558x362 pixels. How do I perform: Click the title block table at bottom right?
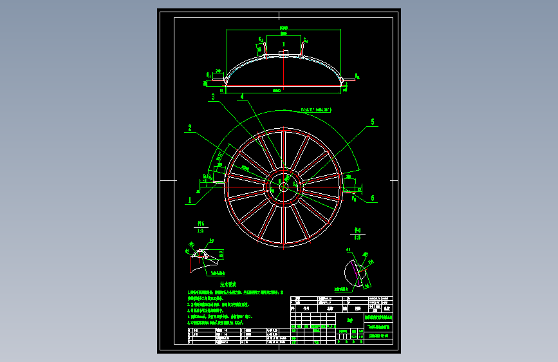(x=342, y=320)
